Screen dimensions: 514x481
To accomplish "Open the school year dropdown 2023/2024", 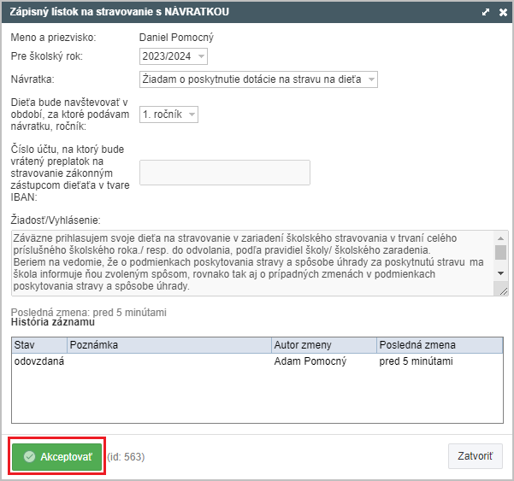I will [x=174, y=56].
